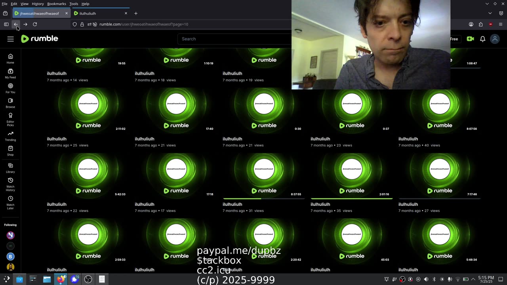The image size is (507, 285).
Task: Open the History menu
Action: point(38,4)
